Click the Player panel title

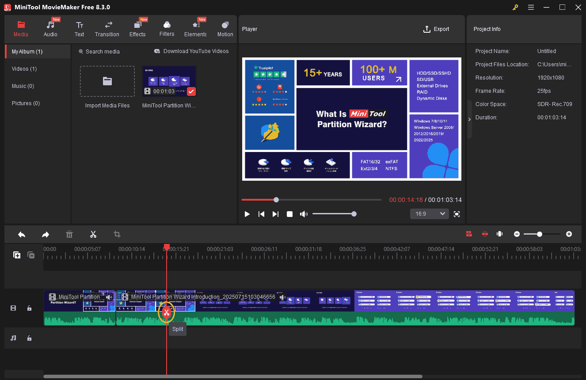click(x=250, y=29)
